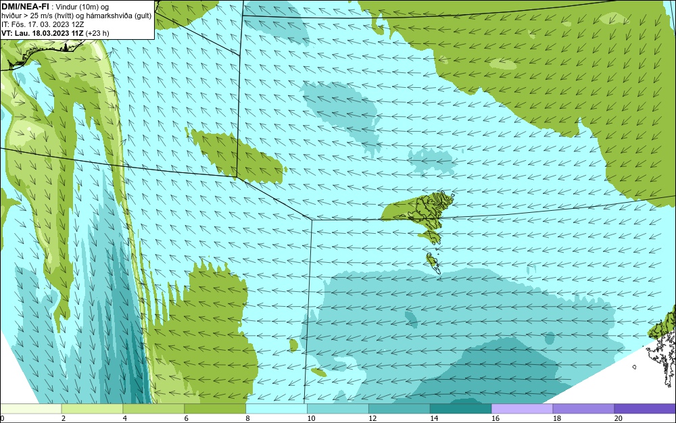Viewport: 676px width, 423px height.
Task: Click the 16–18 m/s lavender legend swatch
Action: point(522,408)
